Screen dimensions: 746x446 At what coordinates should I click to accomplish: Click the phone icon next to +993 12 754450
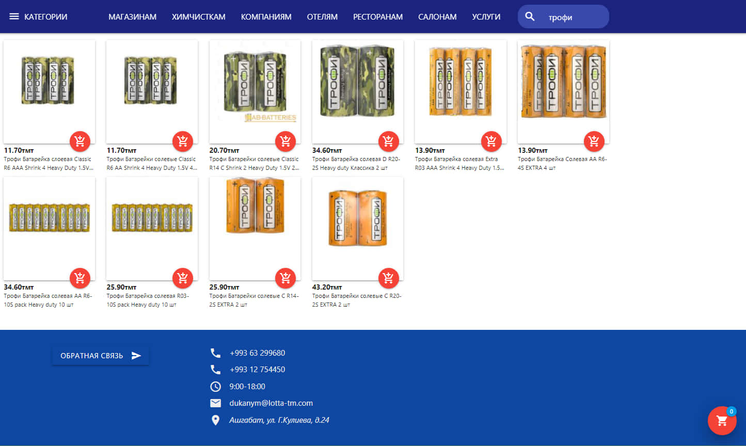[x=215, y=370]
